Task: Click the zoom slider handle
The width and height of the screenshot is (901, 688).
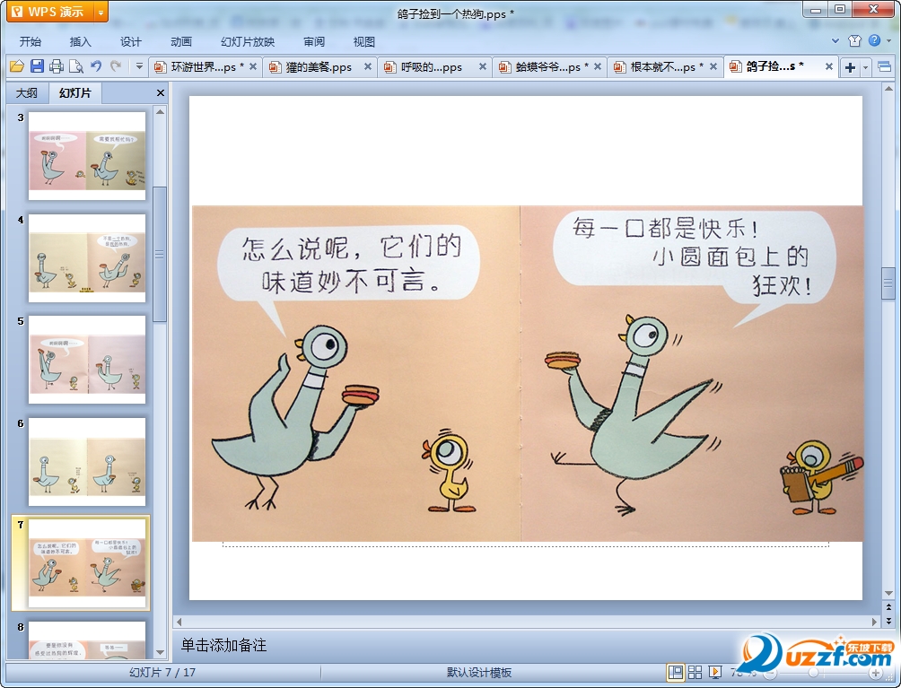Action: click(x=813, y=673)
